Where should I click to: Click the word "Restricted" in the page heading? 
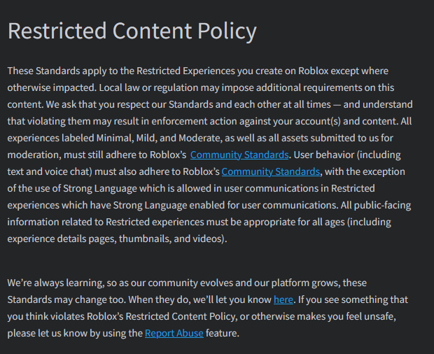pyautogui.click(x=56, y=31)
